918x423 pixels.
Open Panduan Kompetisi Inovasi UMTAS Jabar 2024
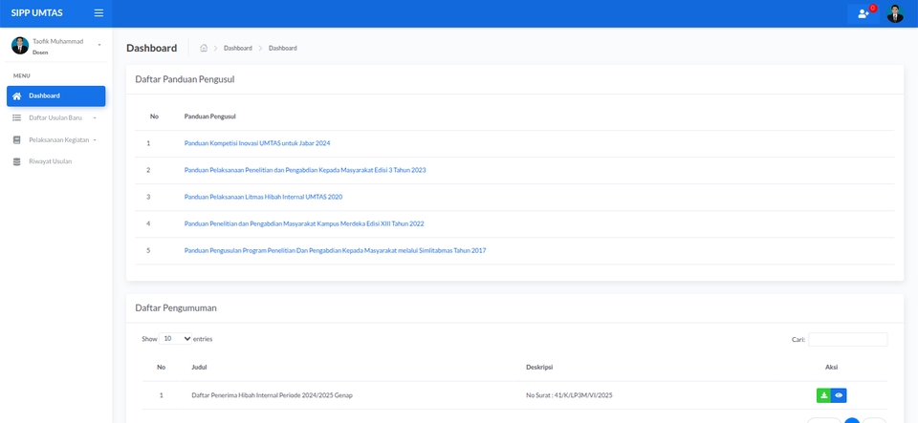pyautogui.click(x=256, y=143)
